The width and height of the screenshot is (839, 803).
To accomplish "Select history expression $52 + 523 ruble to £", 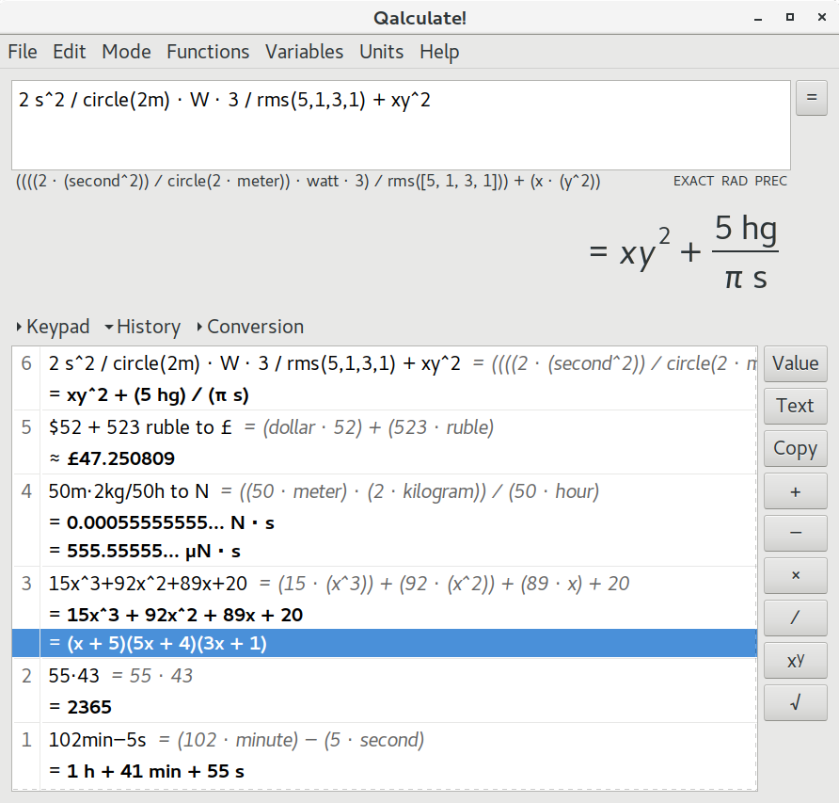I will (140, 427).
